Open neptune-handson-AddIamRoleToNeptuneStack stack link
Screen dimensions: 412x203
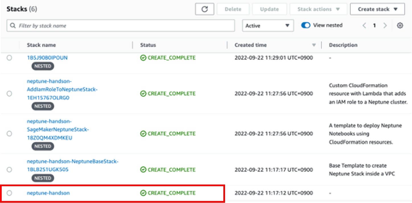(62, 90)
